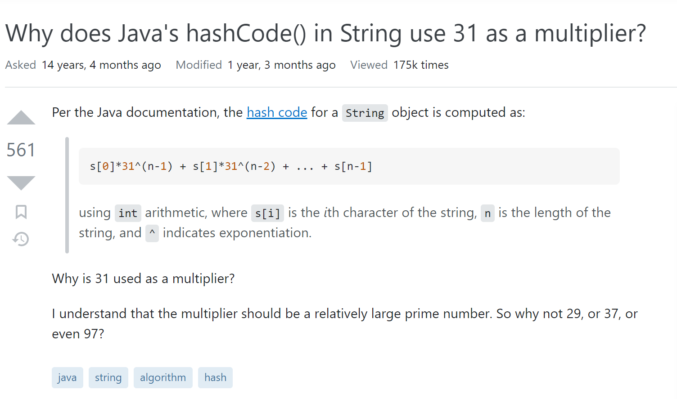Upvote the question with the up arrow
The height and width of the screenshot is (399, 677).
(21, 118)
